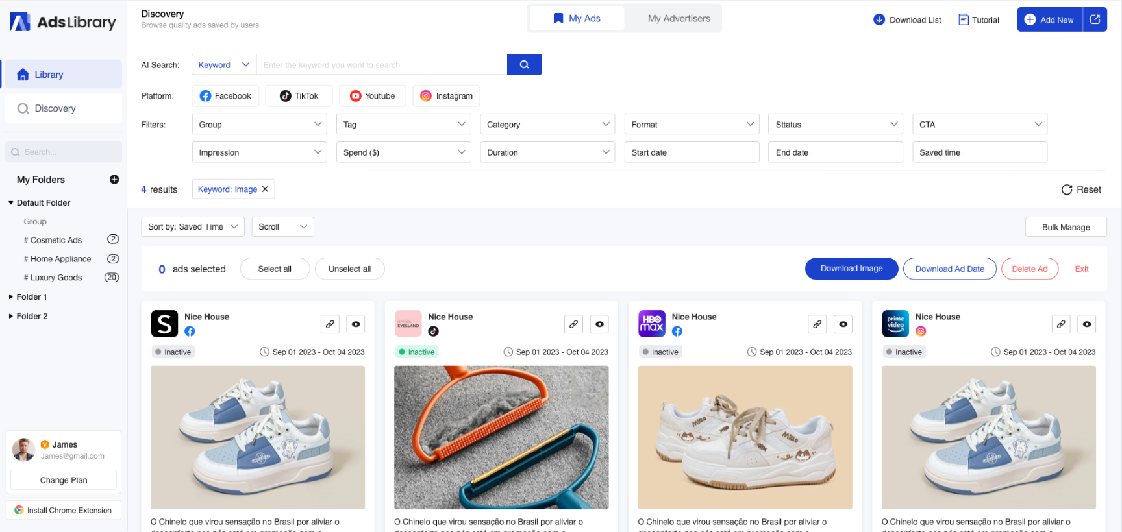
Task: Click link icon on Prime Video ad card
Action: coord(1060,324)
